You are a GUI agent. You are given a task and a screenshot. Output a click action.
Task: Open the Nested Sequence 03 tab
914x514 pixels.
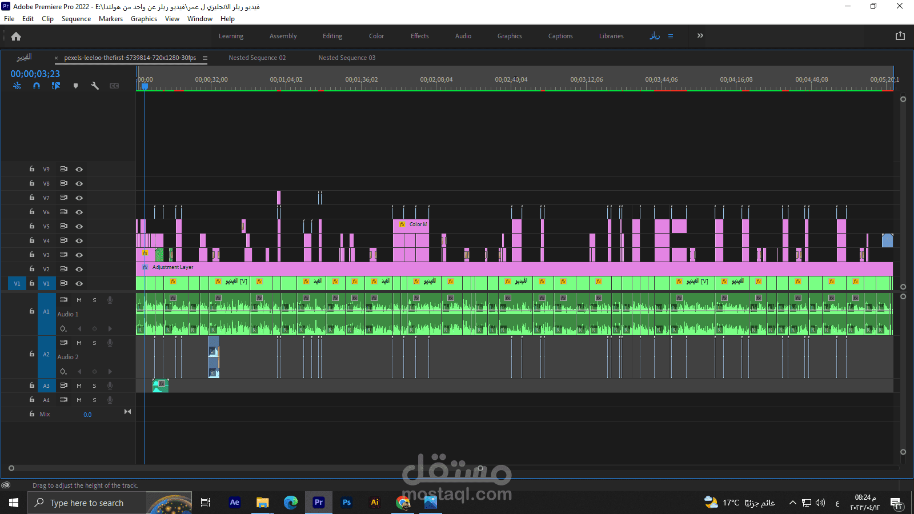(x=347, y=58)
